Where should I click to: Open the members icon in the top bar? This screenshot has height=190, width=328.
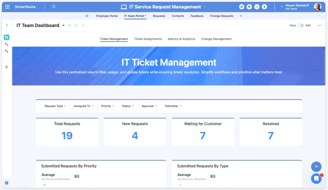click(x=242, y=6)
